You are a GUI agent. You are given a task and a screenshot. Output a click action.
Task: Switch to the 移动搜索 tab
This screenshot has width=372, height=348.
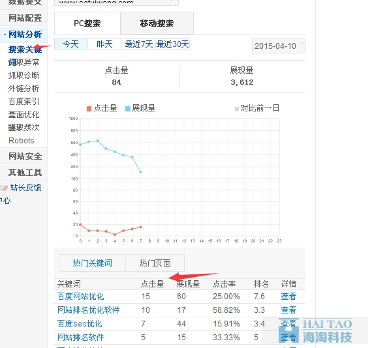(157, 23)
